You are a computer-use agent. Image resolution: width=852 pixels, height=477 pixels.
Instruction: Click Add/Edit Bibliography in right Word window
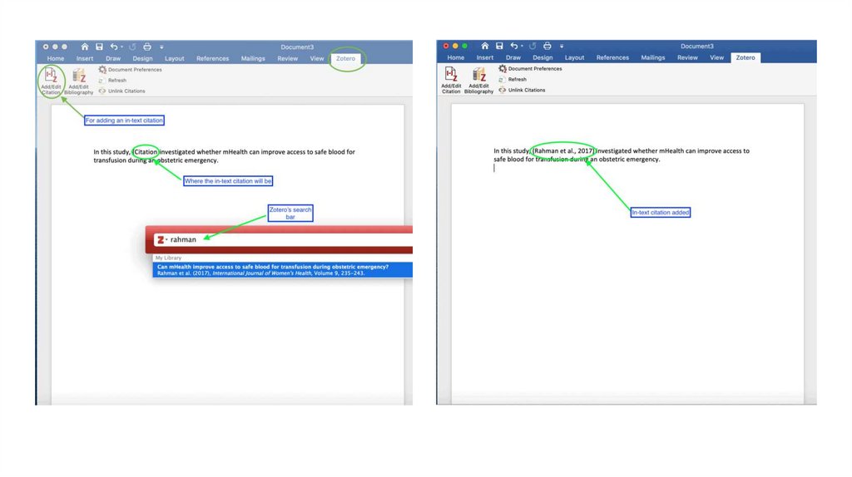pos(478,81)
